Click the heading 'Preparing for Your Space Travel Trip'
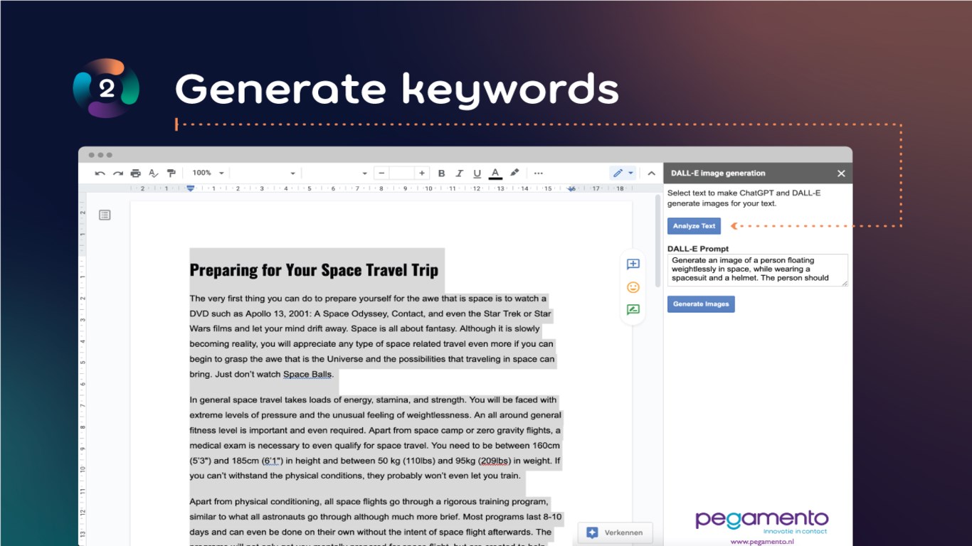The image size is (972, 546). pos(314,270)
